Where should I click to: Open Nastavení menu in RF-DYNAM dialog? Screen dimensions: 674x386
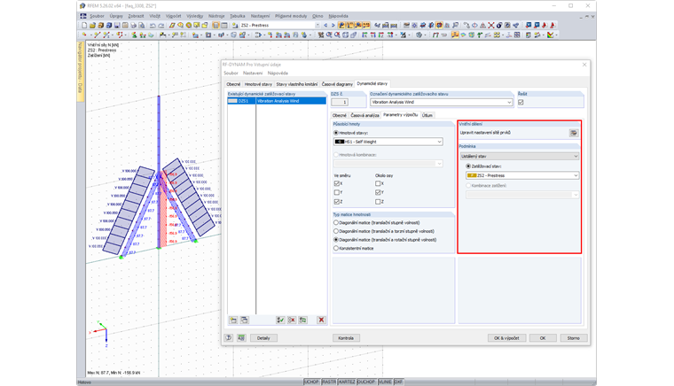click(253, 73)
